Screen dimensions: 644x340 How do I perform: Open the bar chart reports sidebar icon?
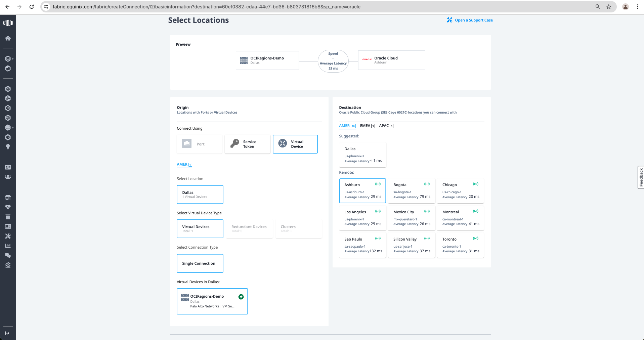tap(8, 246)
